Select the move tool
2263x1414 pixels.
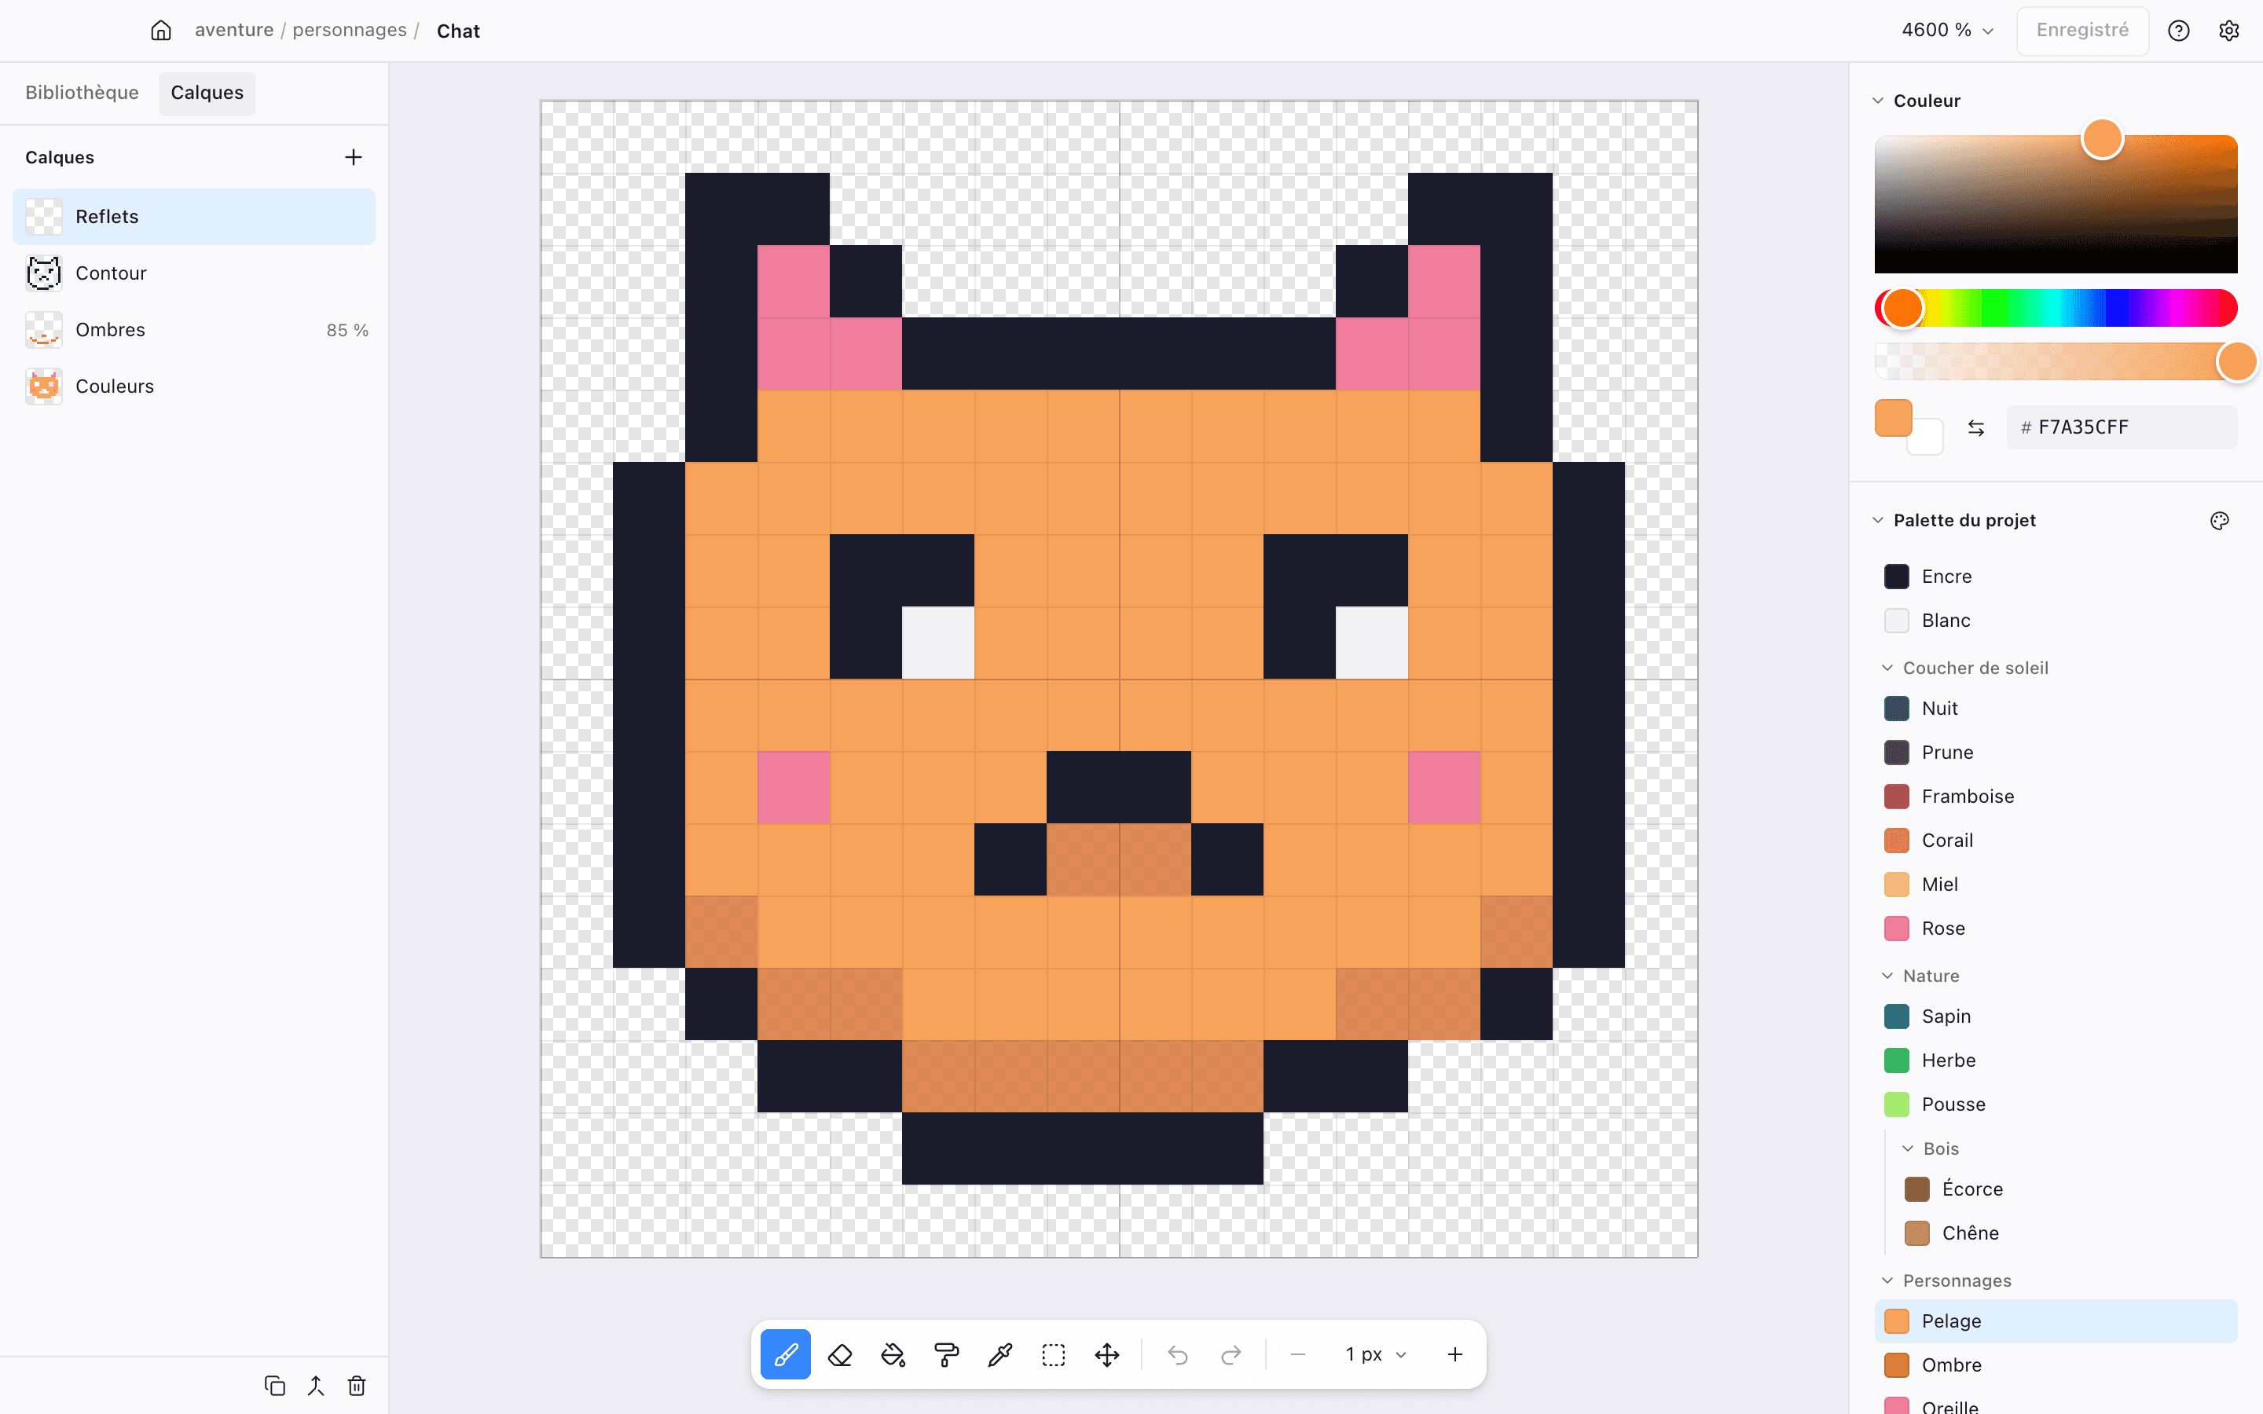[x=1107, y=1354]
